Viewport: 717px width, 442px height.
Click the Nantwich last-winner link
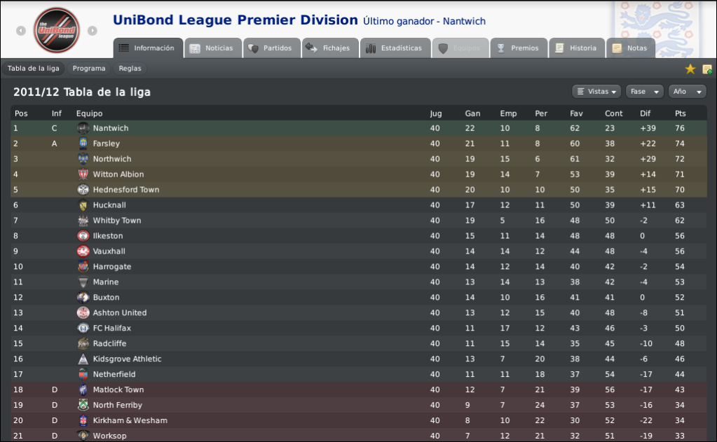464,21
